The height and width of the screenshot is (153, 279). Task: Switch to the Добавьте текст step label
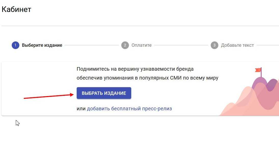pos(237,45)
